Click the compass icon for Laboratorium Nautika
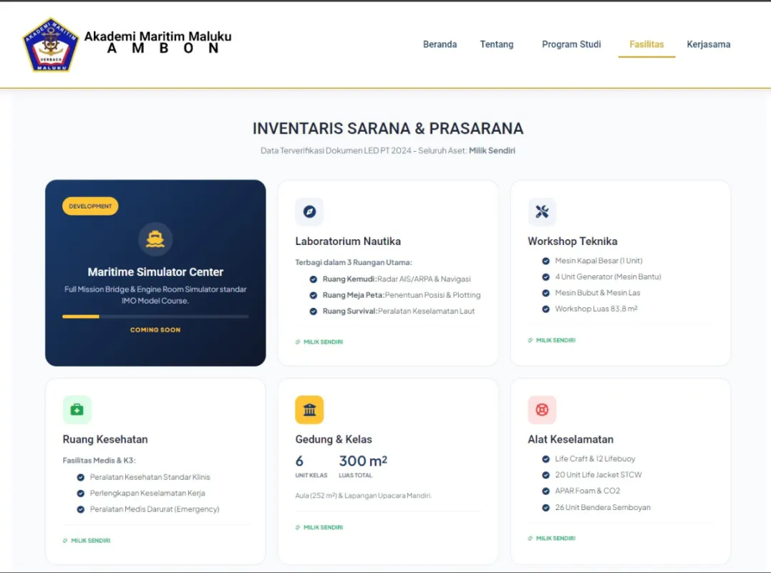The height and width of the screenshot is (573, 771). click(309, 212)
